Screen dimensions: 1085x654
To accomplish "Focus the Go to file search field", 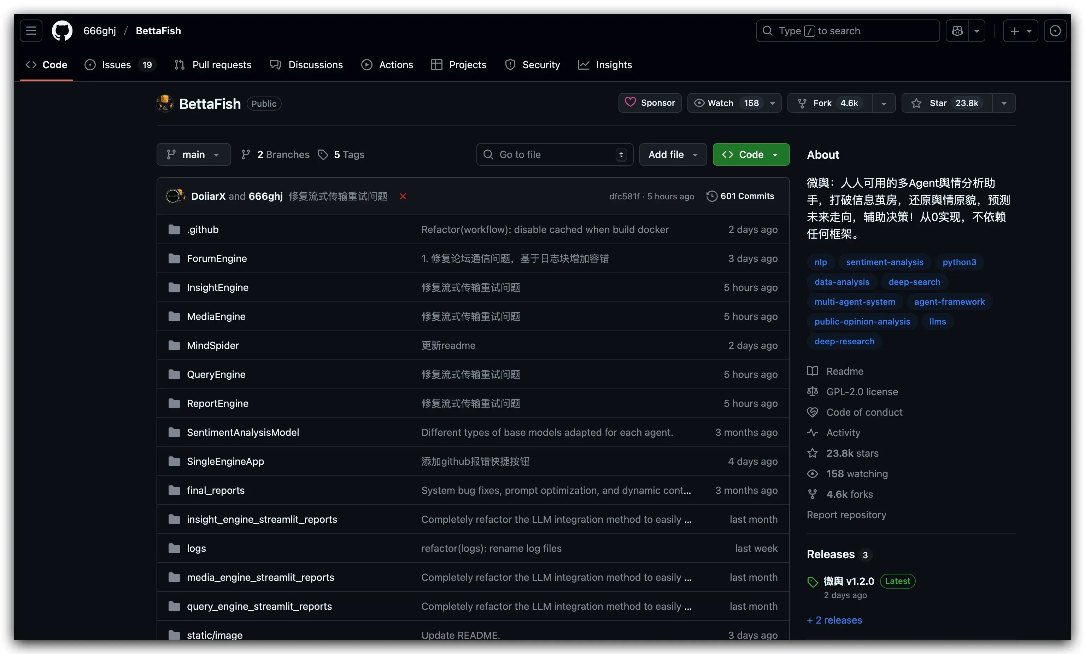I will 555,154.
